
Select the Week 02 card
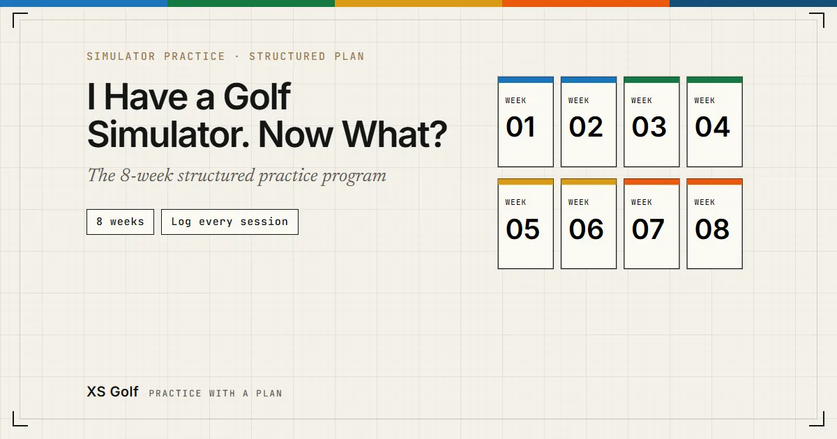click(589, 122)
